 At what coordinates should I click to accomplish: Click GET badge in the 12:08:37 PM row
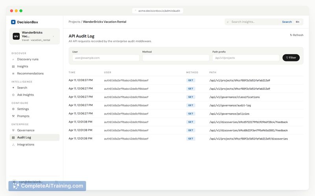coord(191,80)
